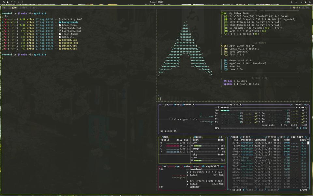Increase update interval with plus after 2000ms
Image resolution: width=313 pixels, height=196 pixels.
(305, 105)
